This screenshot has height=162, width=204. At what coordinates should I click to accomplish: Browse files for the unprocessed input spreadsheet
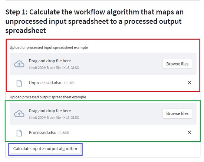click(177, 64)
